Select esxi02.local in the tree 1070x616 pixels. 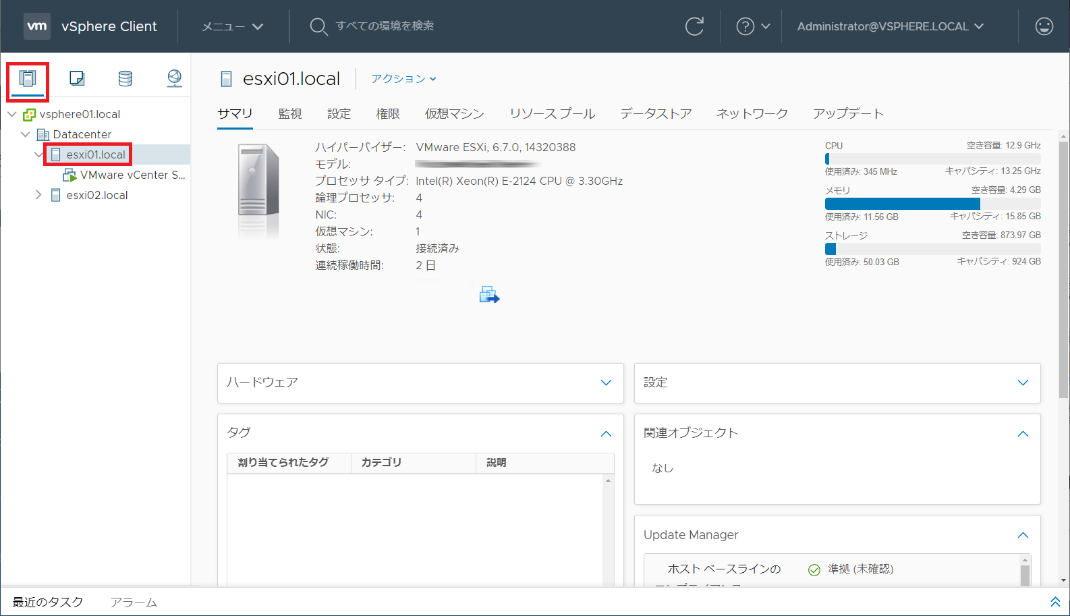pos(97,195)
